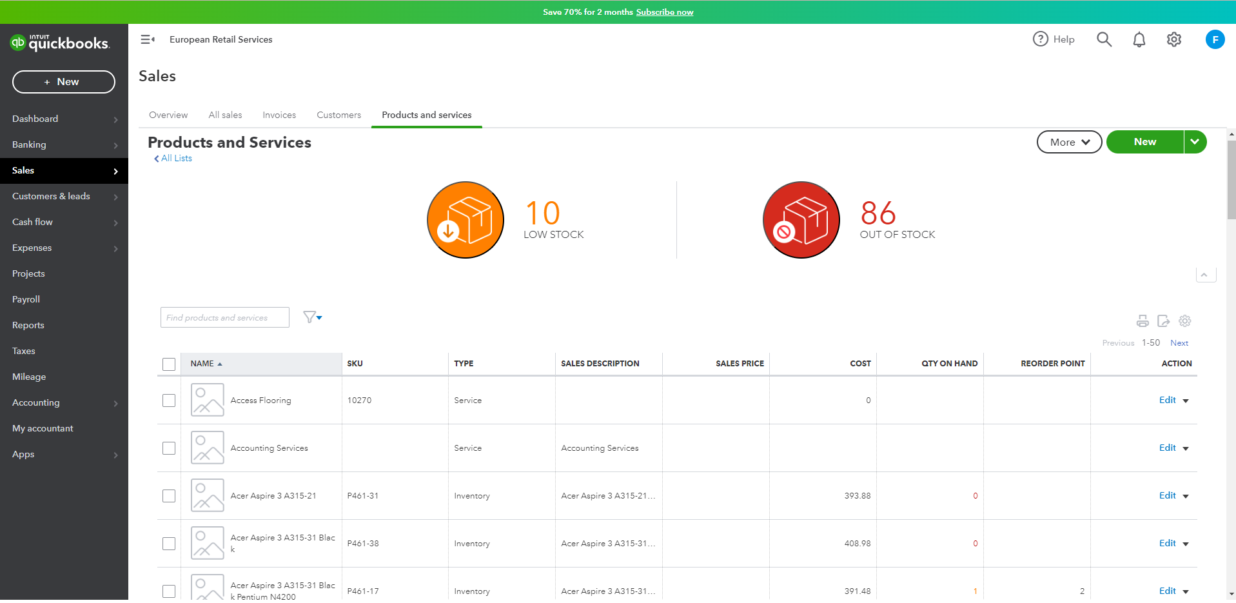Open action dropdown for Acer Aspire 3 A315-21
Screen dimensions: 1236x603
(1186, 496)
